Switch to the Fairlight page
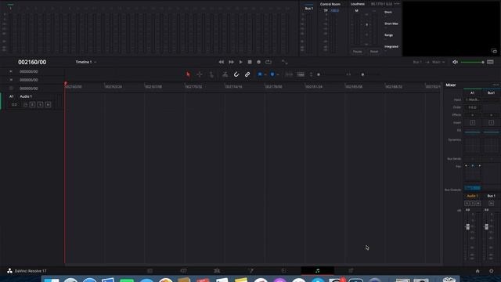 point(318,271)
